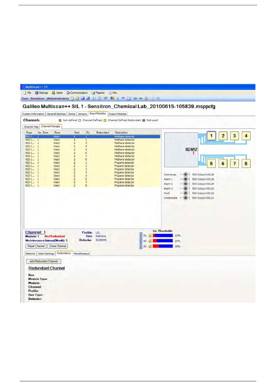Click the detector value 'S1096ME'

point(101,240)
